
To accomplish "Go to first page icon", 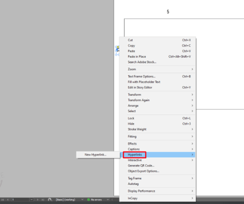I will (x=3, y=199).
